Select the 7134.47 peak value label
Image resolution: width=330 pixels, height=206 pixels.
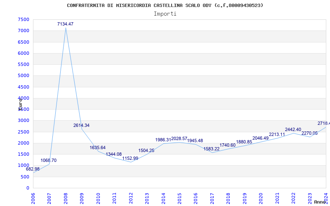(x=65, y=24)
